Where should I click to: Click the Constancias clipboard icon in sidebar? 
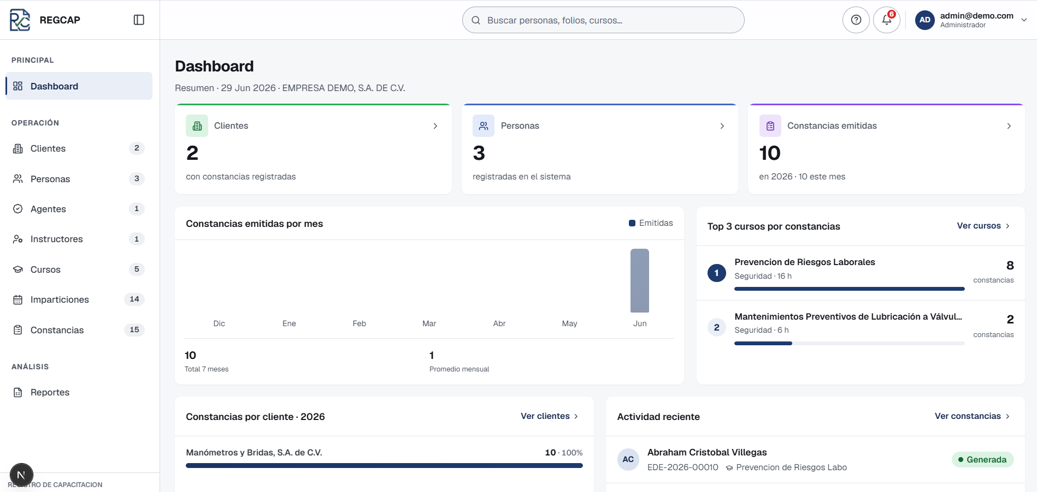(18, 330)
